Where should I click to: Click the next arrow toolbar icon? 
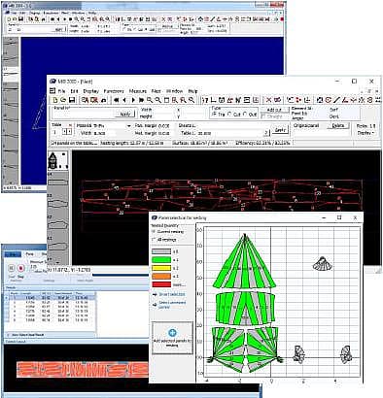tap(133, 100)
